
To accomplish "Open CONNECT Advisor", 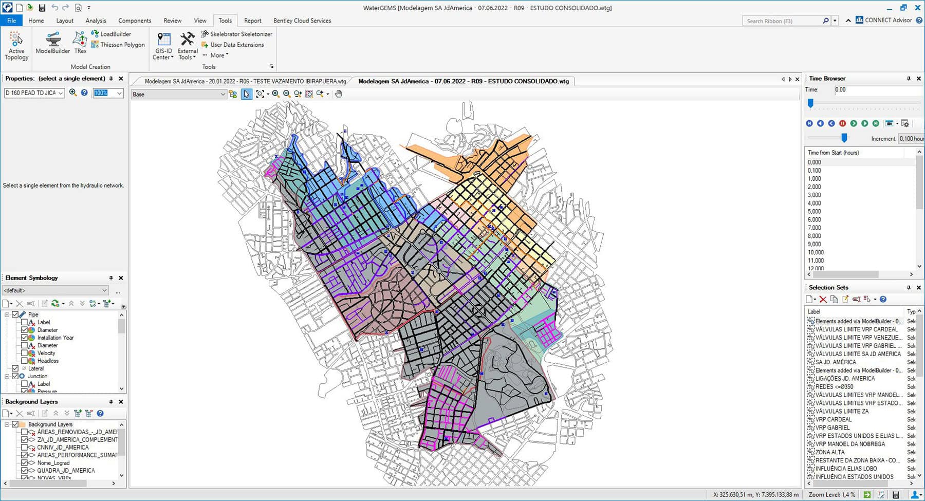I will click(884, 20).
